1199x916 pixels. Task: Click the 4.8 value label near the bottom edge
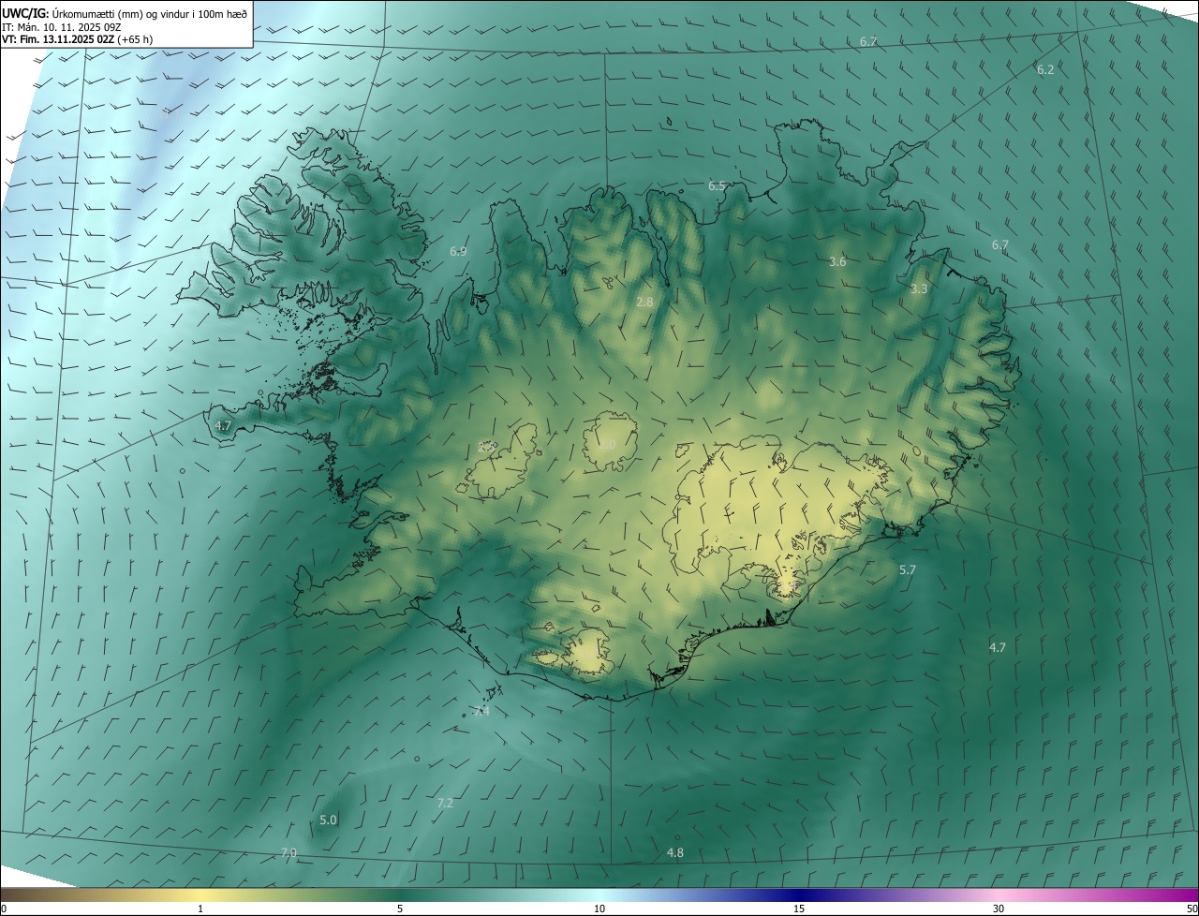[674, 853]
